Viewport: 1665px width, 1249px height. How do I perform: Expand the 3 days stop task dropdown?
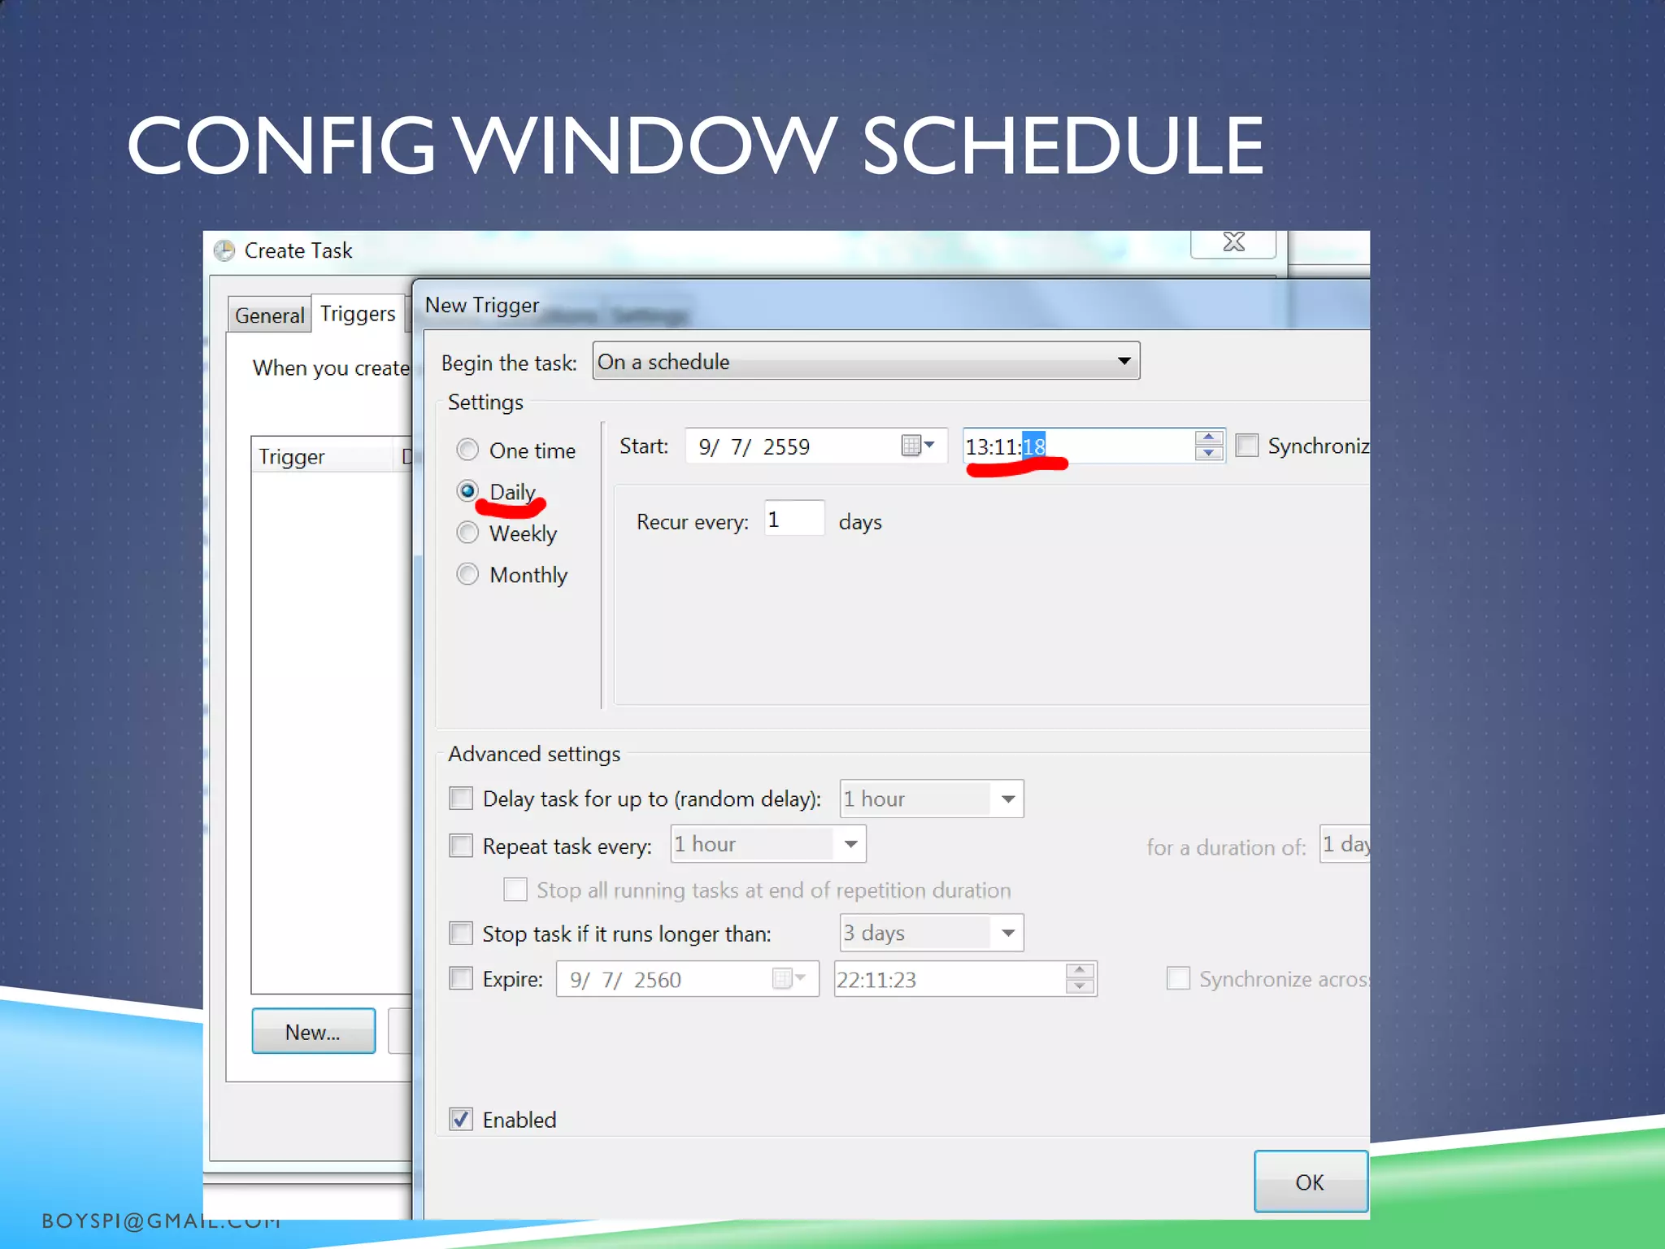pyautogui.click(x=931, y=933)
